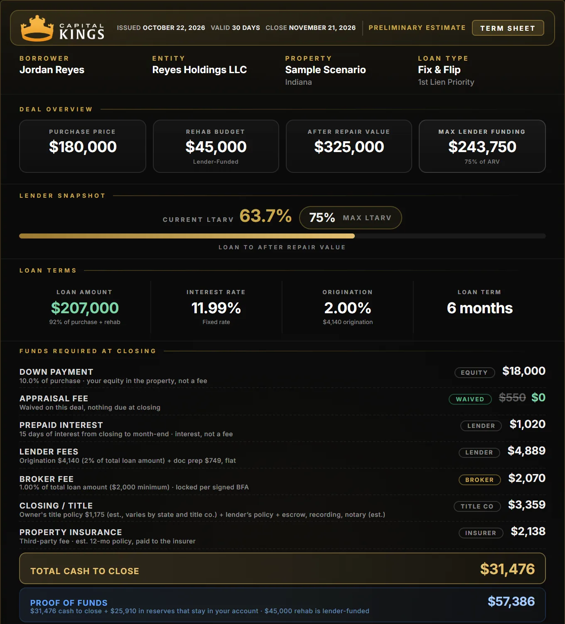
Task: Click the Closing / Title amount $3,359
Action: pyautogui.click(x=527, y=505)
